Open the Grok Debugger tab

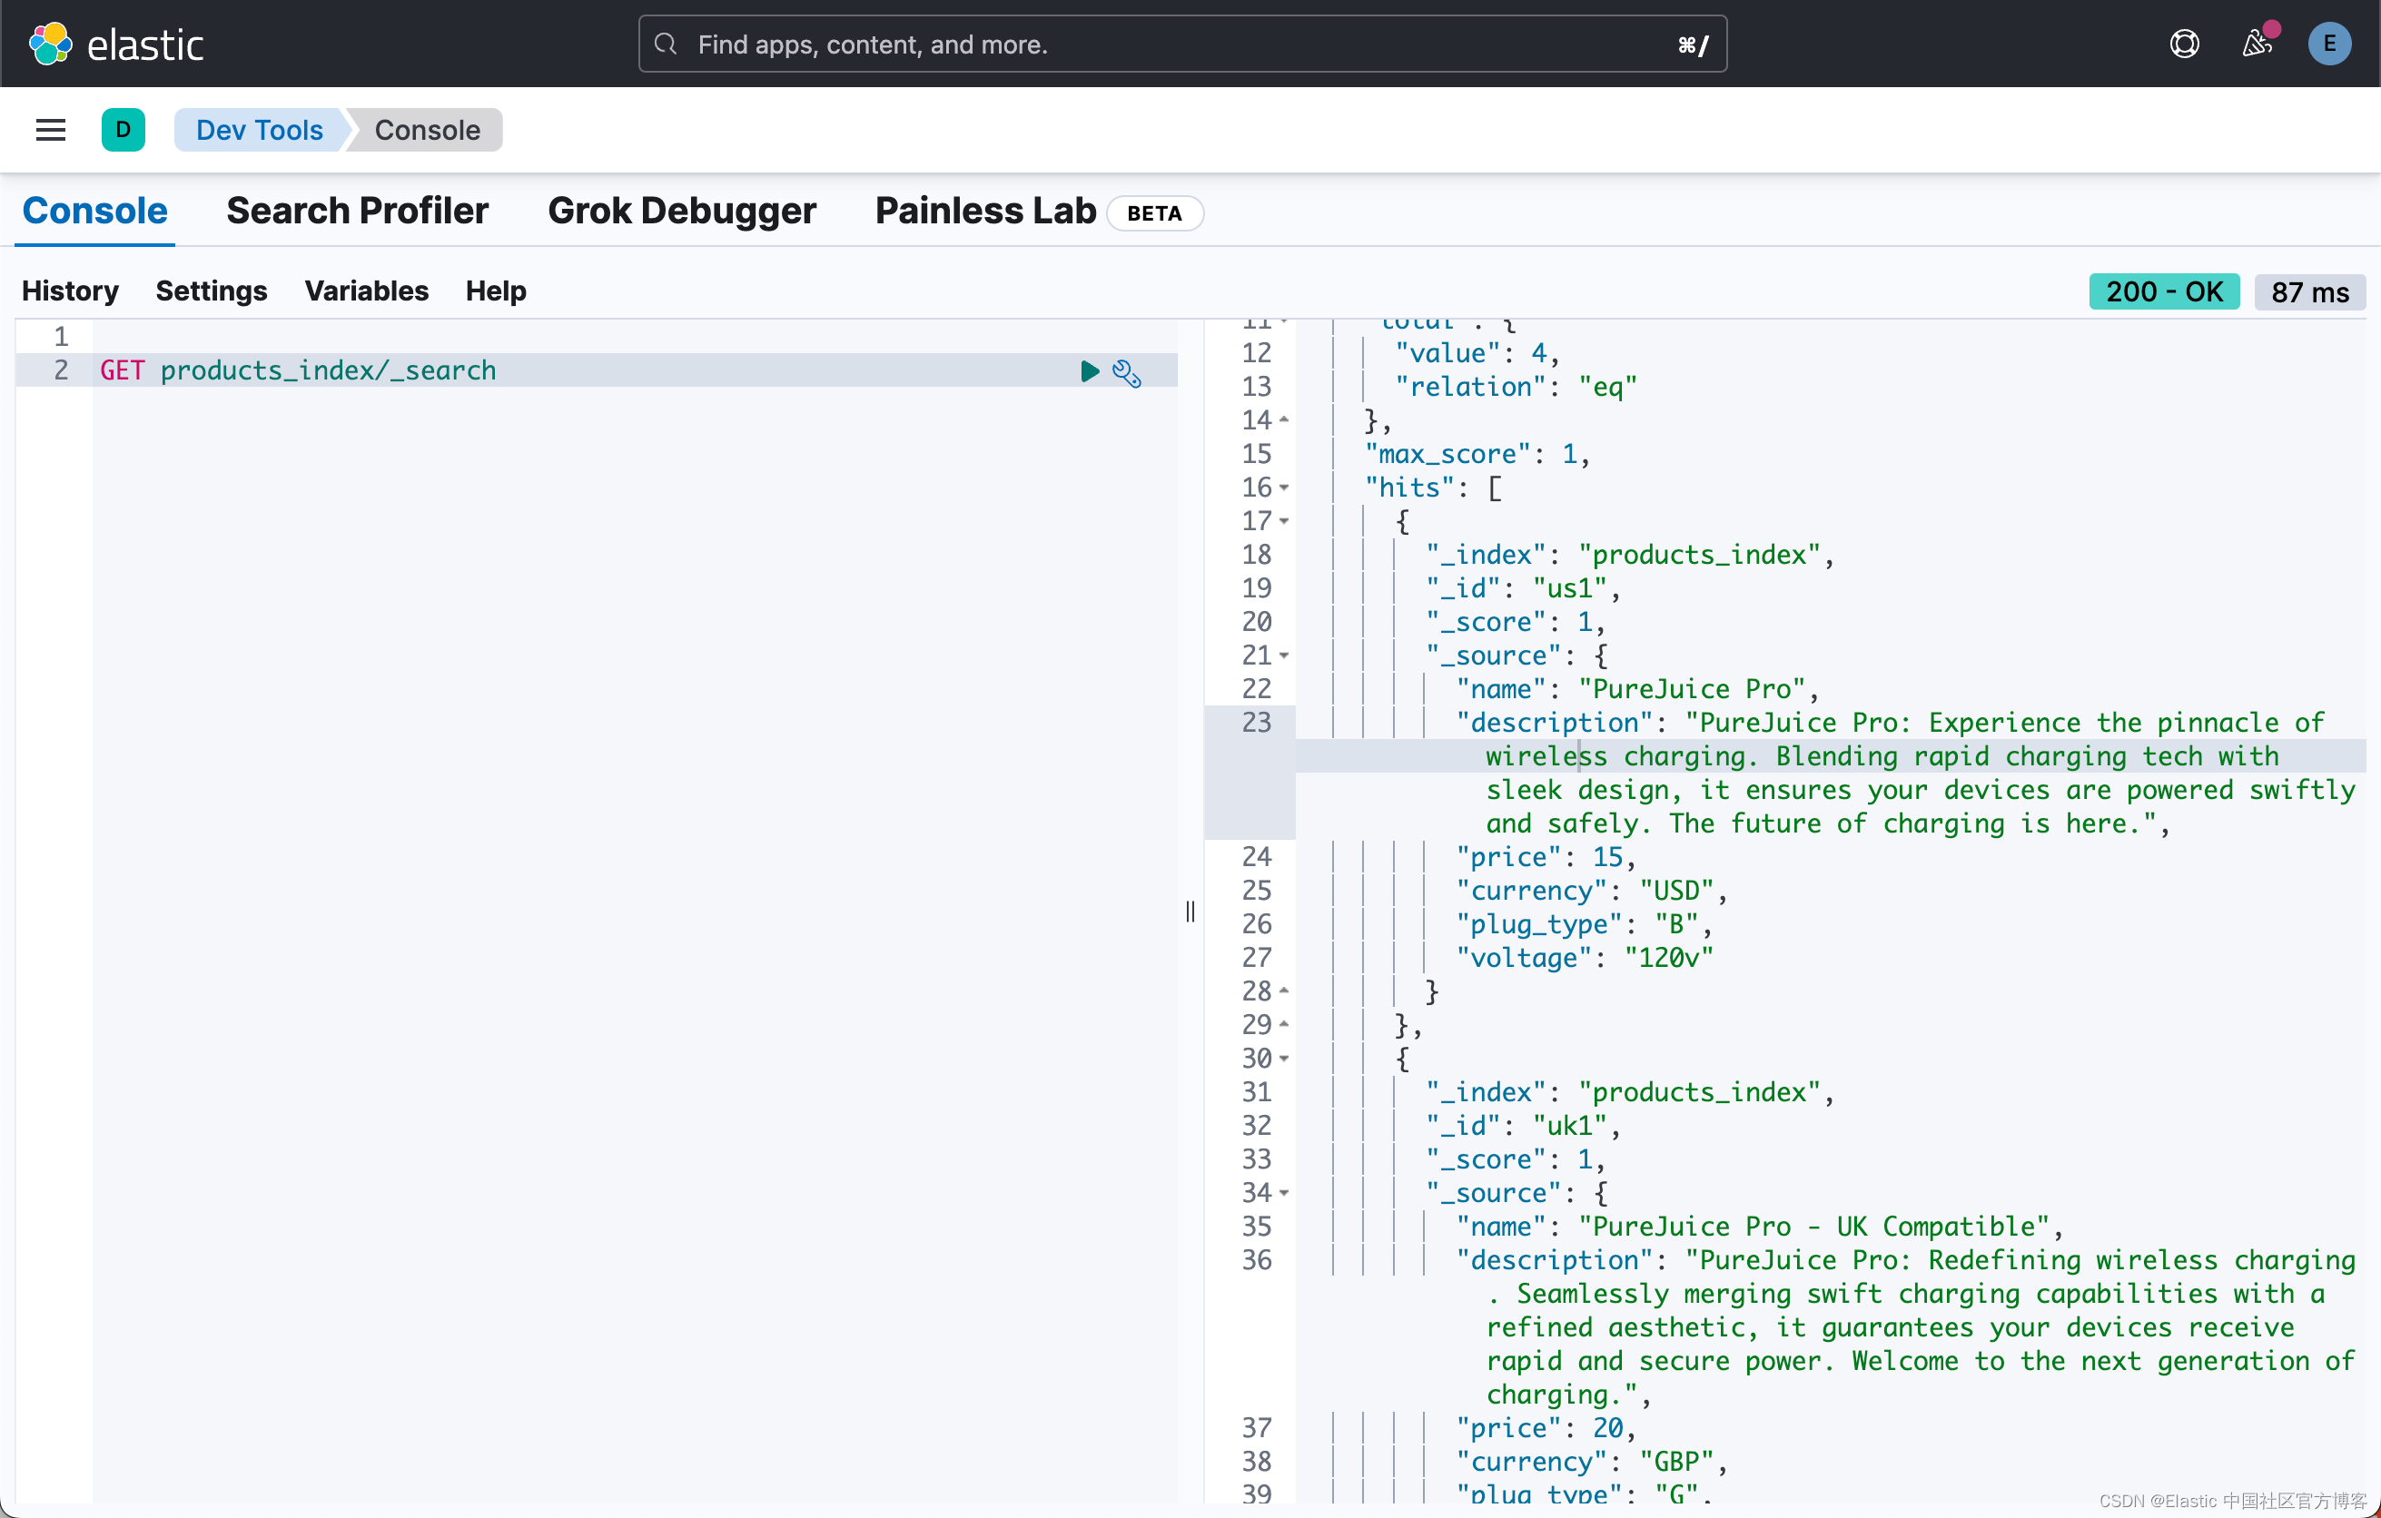click(682, 211)
